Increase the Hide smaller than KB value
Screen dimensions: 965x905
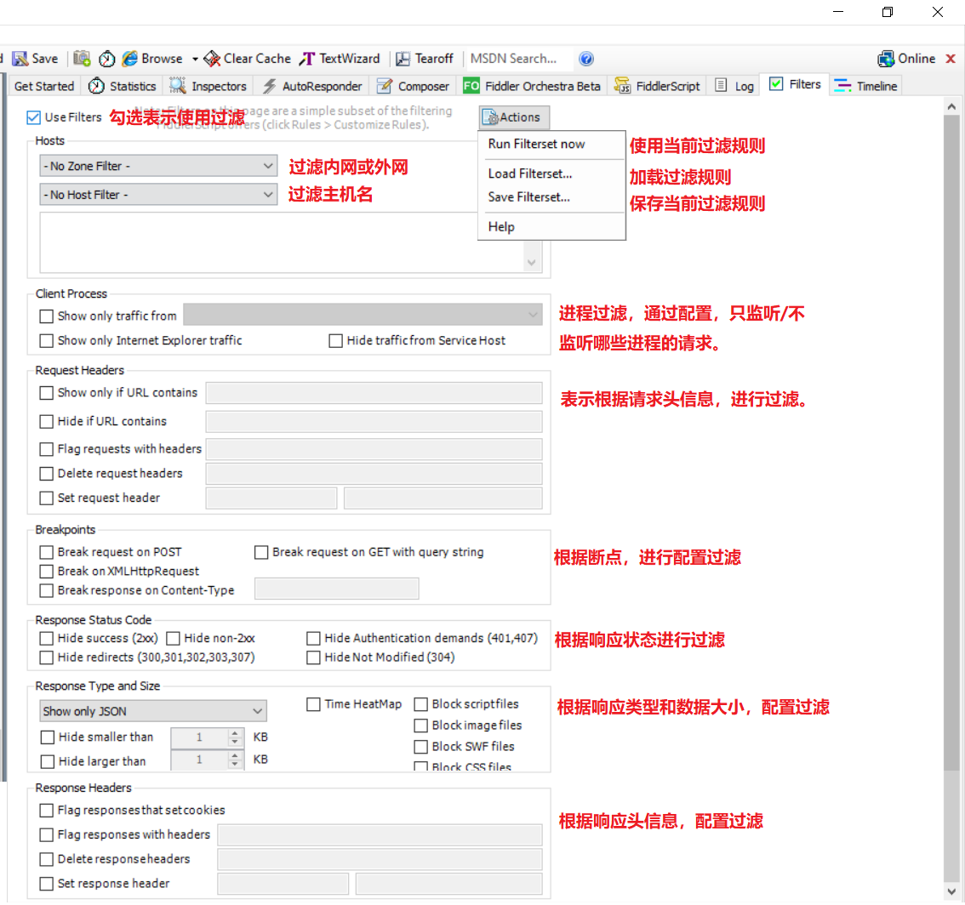[x=235, y=732]
